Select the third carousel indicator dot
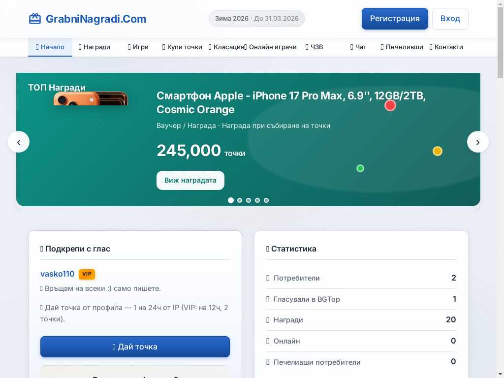Viewport: 504px width, 378px height. [249, 200]
